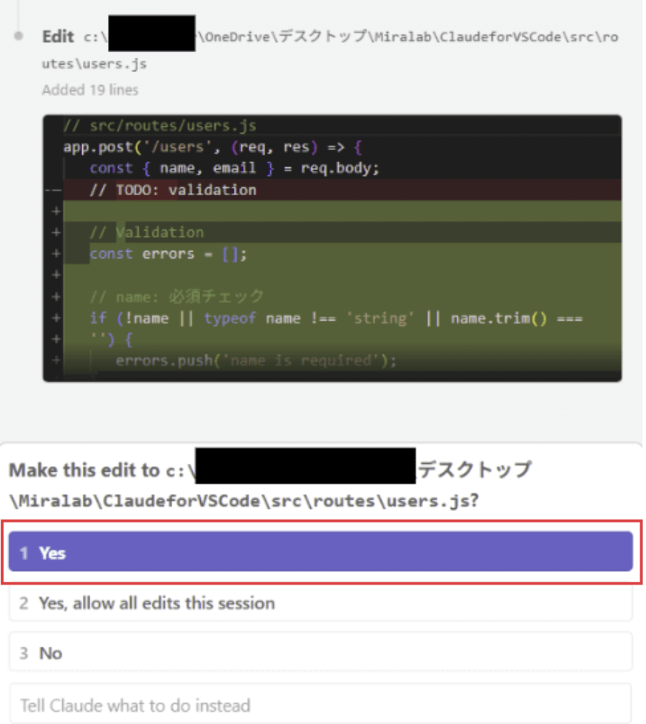Image resolution: width=646 pixels, height=724 pixels.
Task: Click the "errors.push('name is required')" line
Action: (x=256, y=360)
